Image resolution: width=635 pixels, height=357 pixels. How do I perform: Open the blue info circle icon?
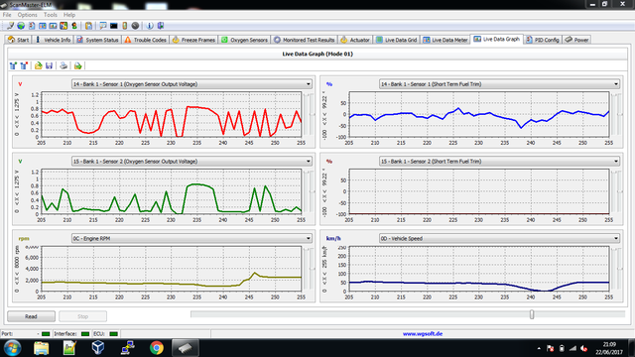[150, 26]
